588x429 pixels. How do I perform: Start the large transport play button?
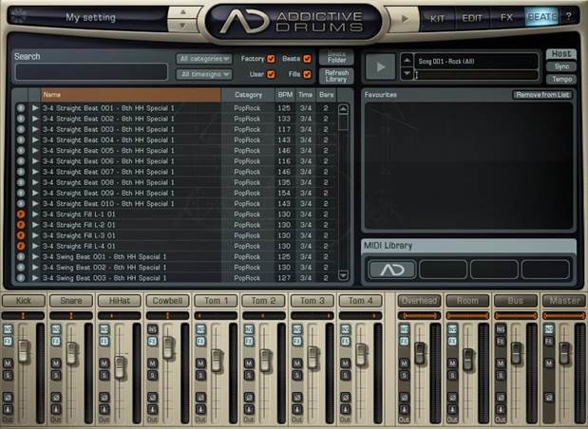pyautogui.click(x=381, y=66)
